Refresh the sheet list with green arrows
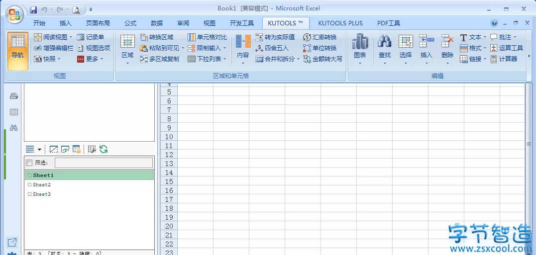 click(x=104, y=149)
